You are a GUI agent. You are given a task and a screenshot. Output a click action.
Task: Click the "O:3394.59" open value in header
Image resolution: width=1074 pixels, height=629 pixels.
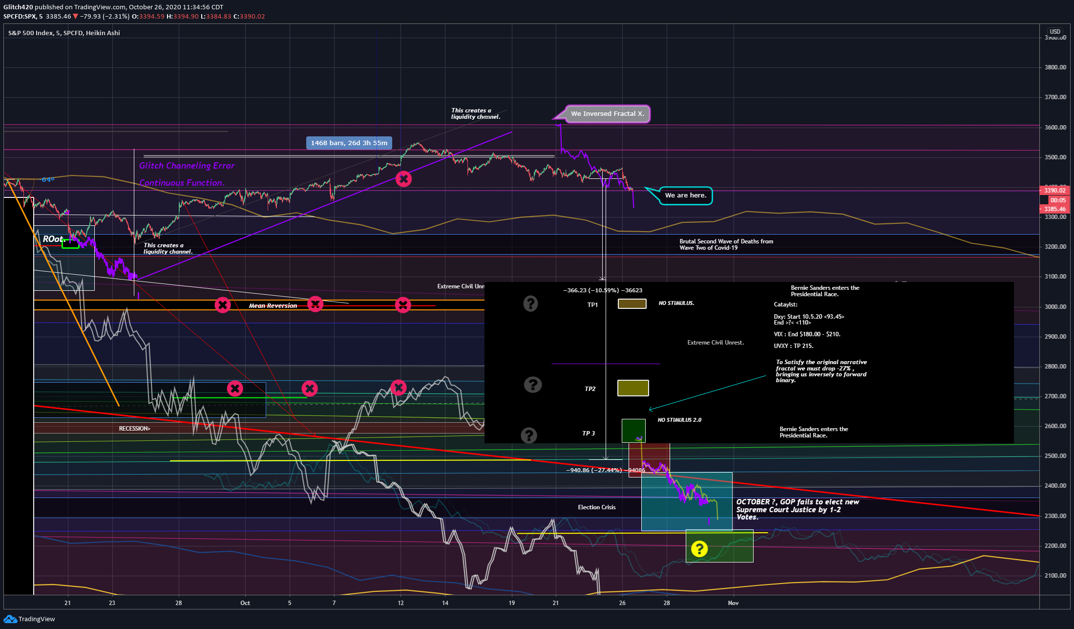coord(148,16)
